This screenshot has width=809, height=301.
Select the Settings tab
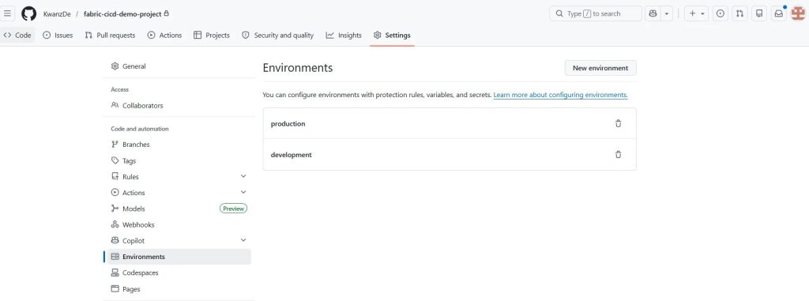tap(392, 35)
